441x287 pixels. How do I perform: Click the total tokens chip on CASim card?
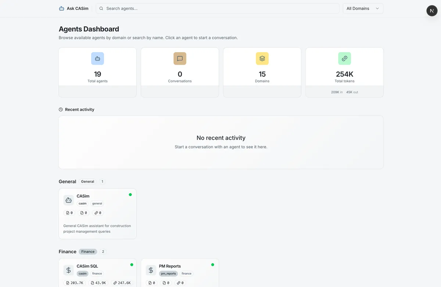coord(98,212)
